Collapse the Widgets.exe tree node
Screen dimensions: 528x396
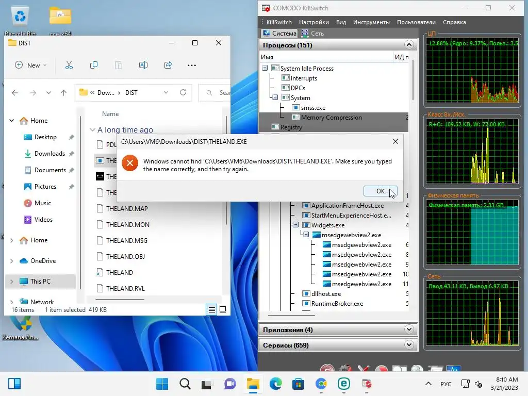(x=295, y=225)
